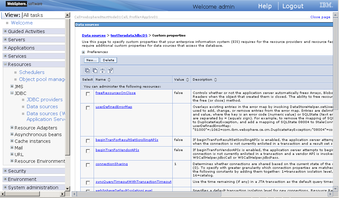Click Logout in the top banner

(293, 6)
